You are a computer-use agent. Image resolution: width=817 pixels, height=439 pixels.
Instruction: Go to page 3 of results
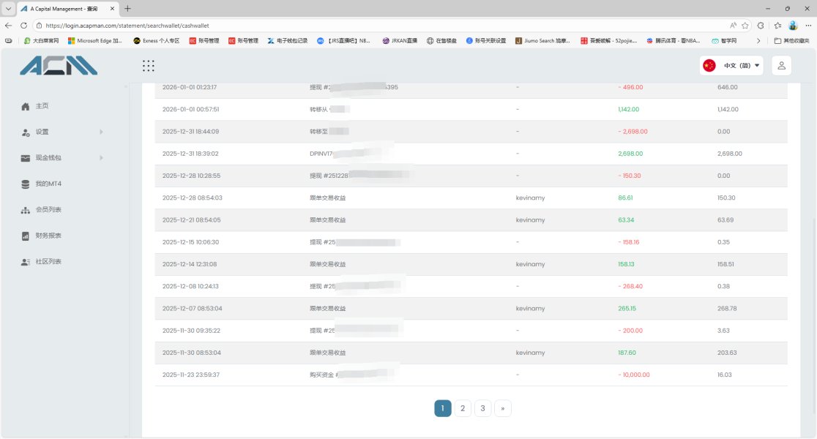point(482,408)
